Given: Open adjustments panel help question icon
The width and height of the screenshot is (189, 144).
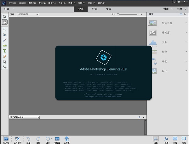Looking at the screenshot, I should pyautogui.click(x=185, y=14).
